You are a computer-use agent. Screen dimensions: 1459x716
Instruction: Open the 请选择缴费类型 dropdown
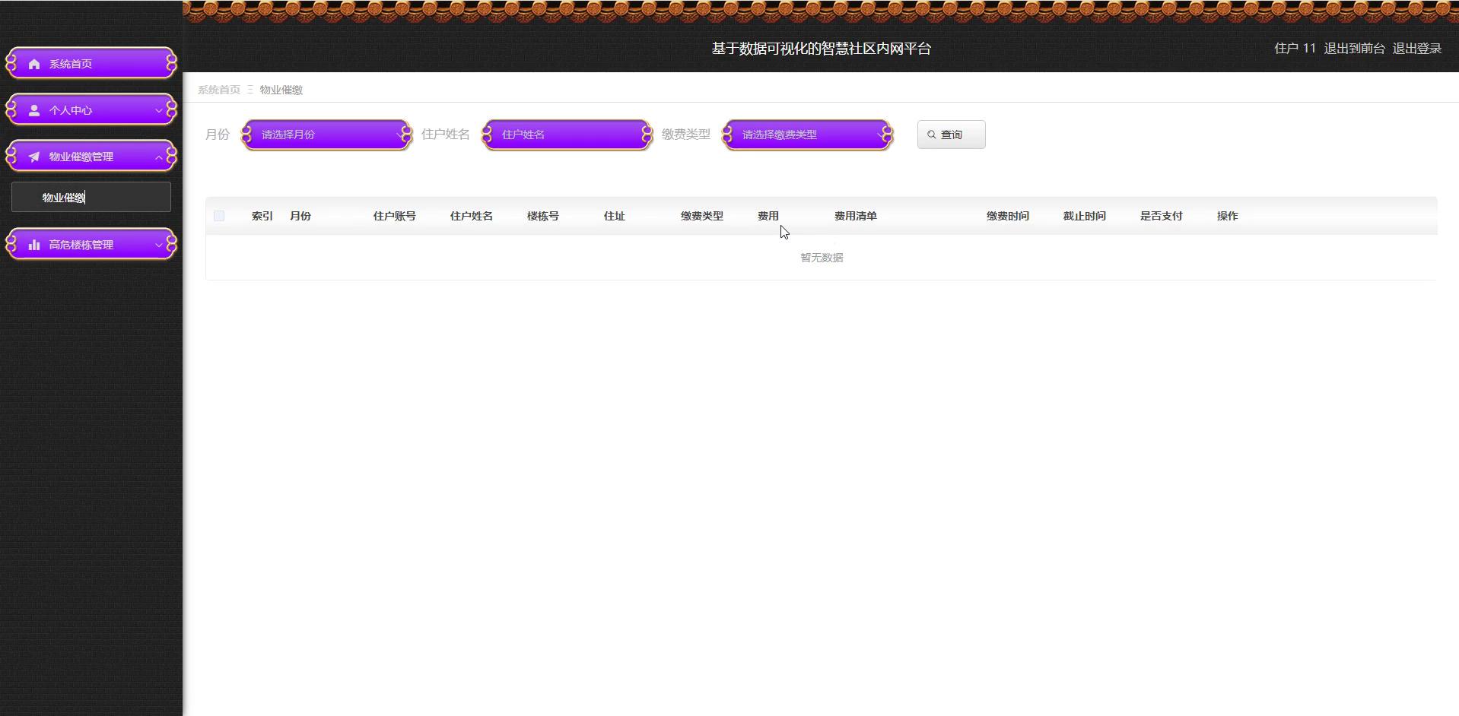808,135
